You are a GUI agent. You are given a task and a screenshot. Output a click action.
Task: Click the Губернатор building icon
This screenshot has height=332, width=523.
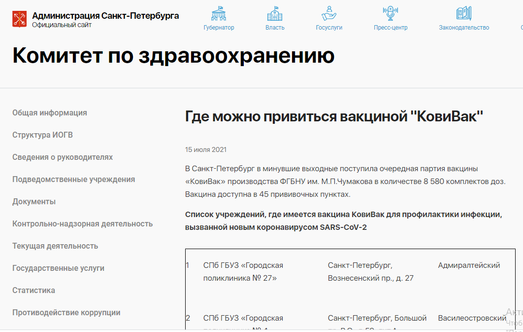click(x=219, y=13)
